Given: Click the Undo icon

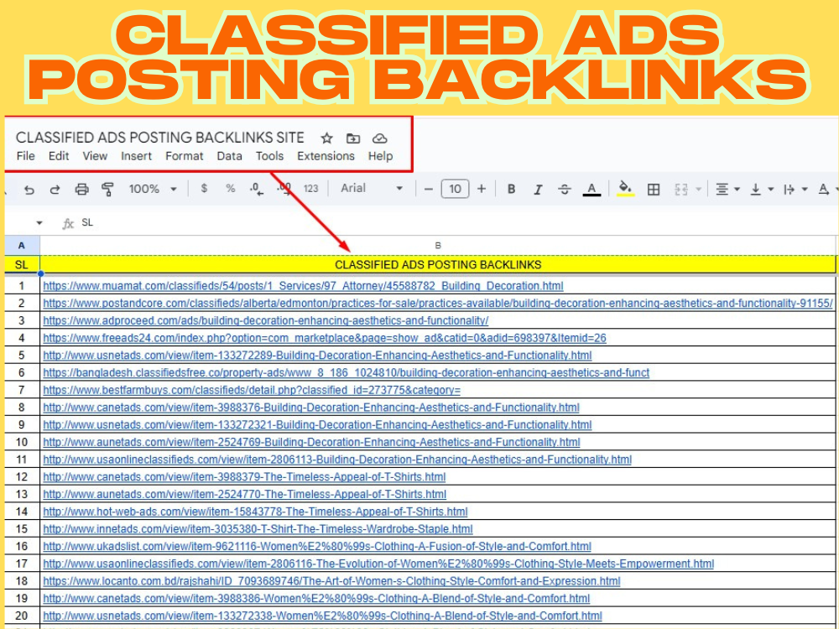Looking at the screenshot, I should pyautogui.click(x=29, y=189).
